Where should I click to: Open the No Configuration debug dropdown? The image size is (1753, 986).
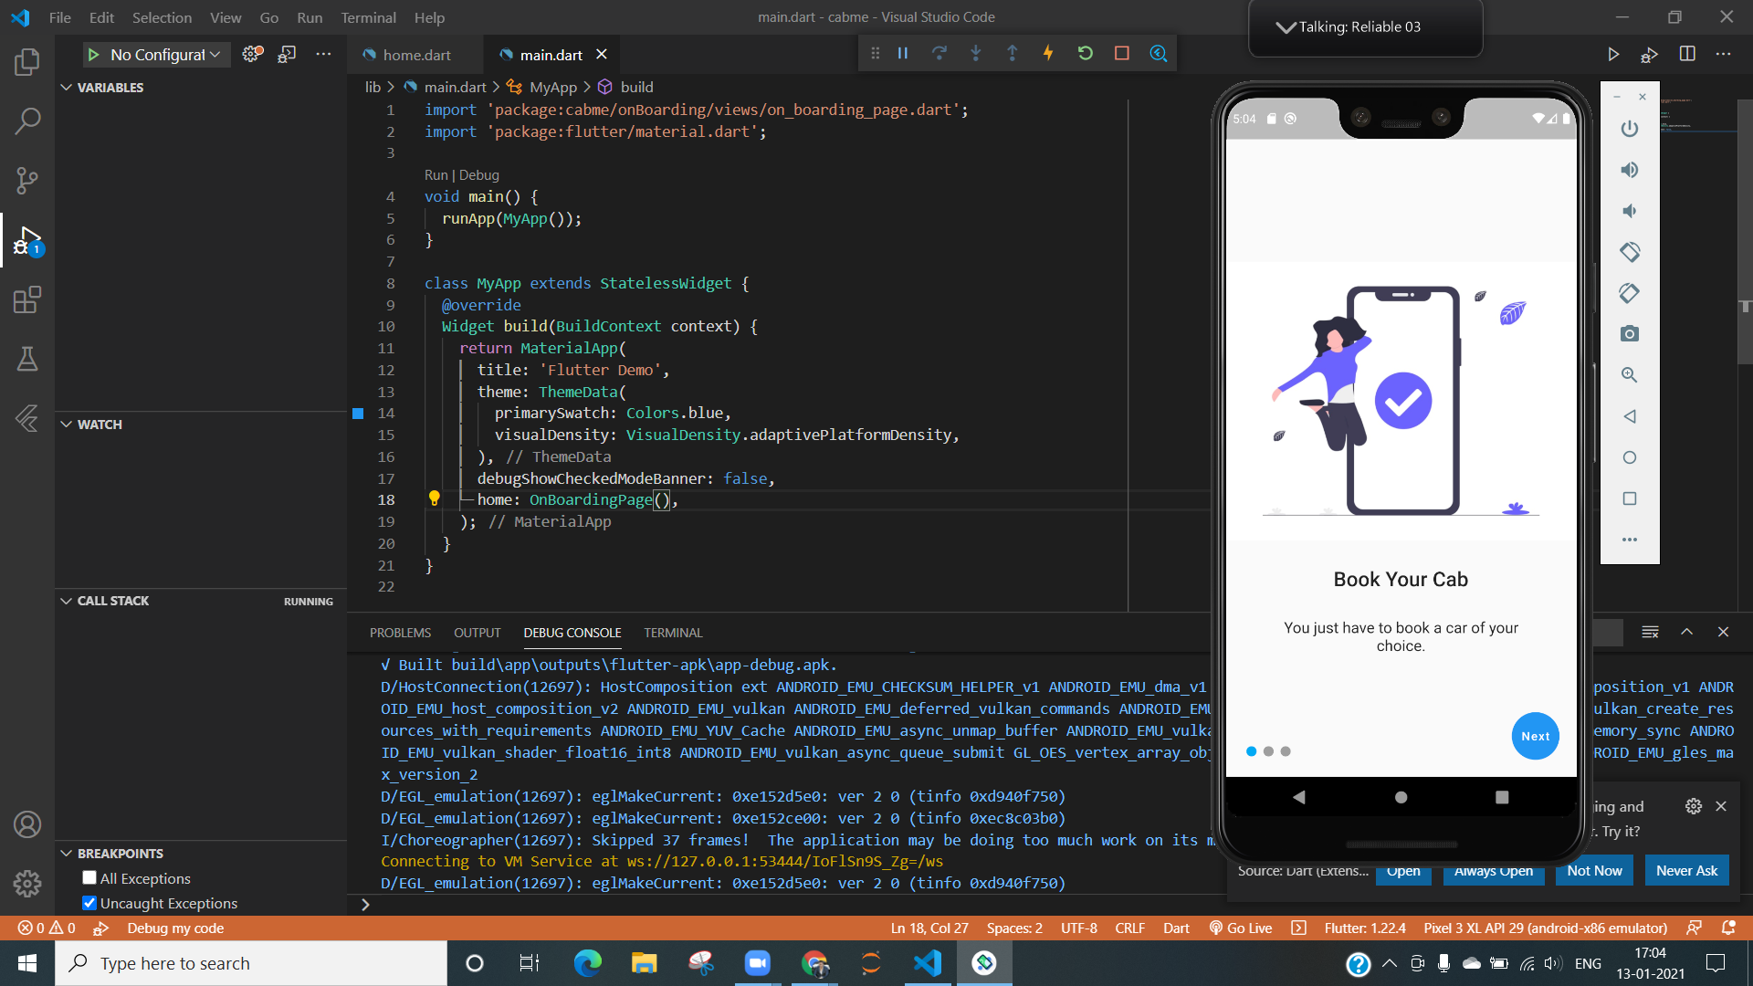[x=155, y=54]
